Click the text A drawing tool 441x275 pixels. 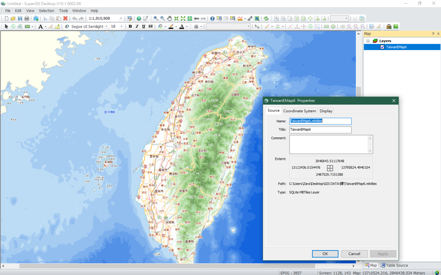coord(40,27)
